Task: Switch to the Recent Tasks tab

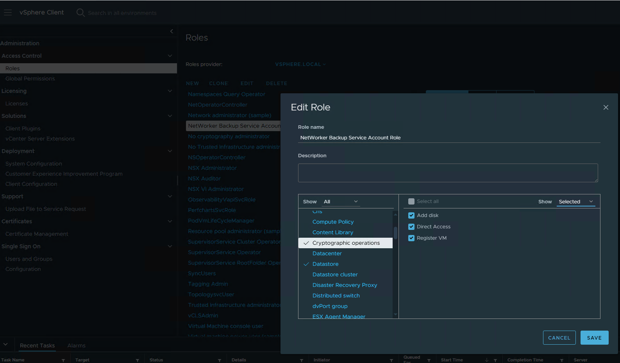Action: tap(37, 345)
